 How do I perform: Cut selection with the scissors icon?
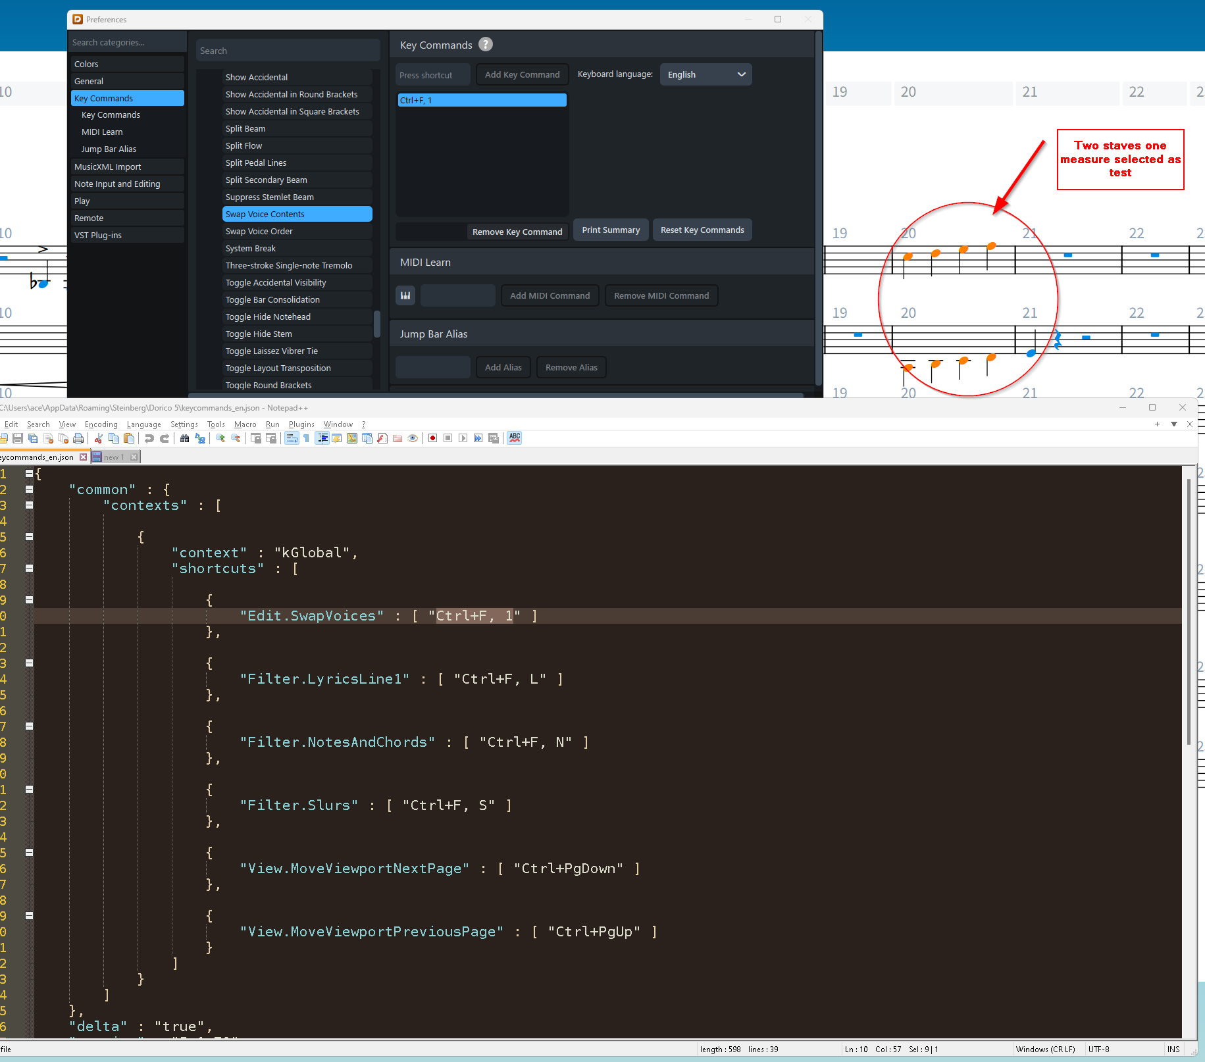pyautogui.click(x=99, y=438)
